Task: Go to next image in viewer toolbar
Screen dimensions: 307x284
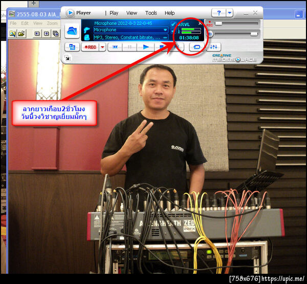Action: click(46, 33)
